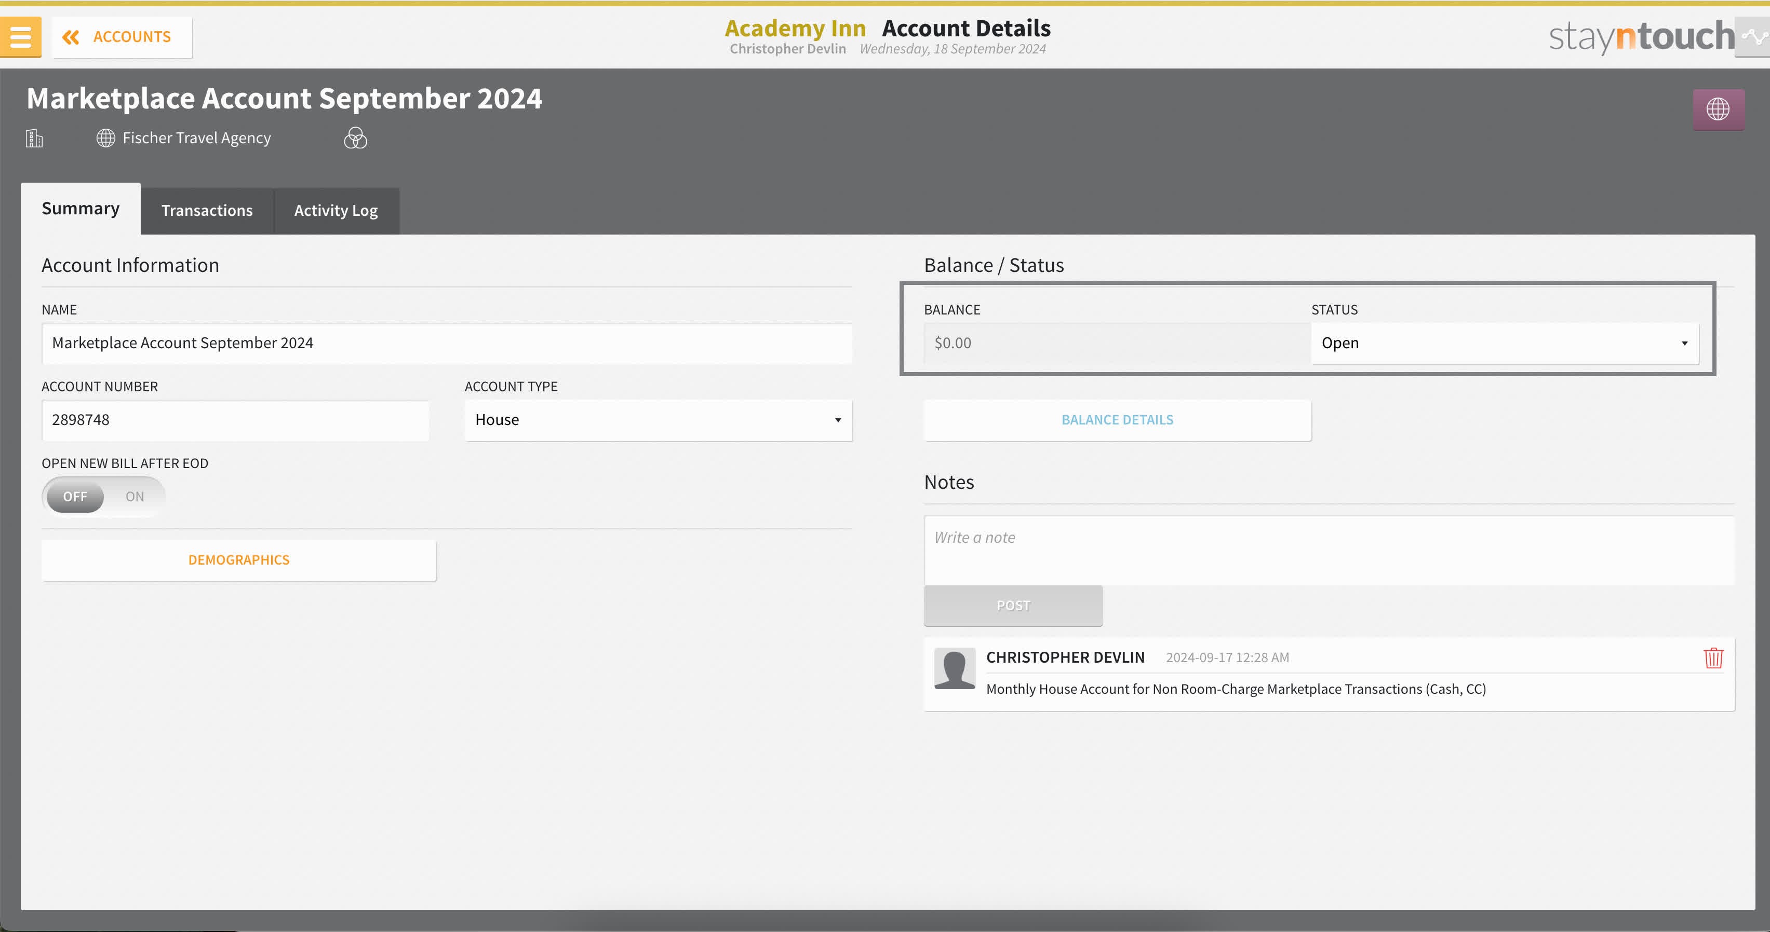The image size is (1770, 932).
Task: Toggle Open New Bill After EOD switch
Action: tap(104, 496)
